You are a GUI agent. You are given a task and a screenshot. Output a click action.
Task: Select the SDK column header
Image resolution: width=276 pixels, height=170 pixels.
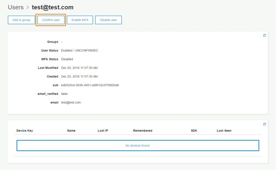click(x=194, y=131)
